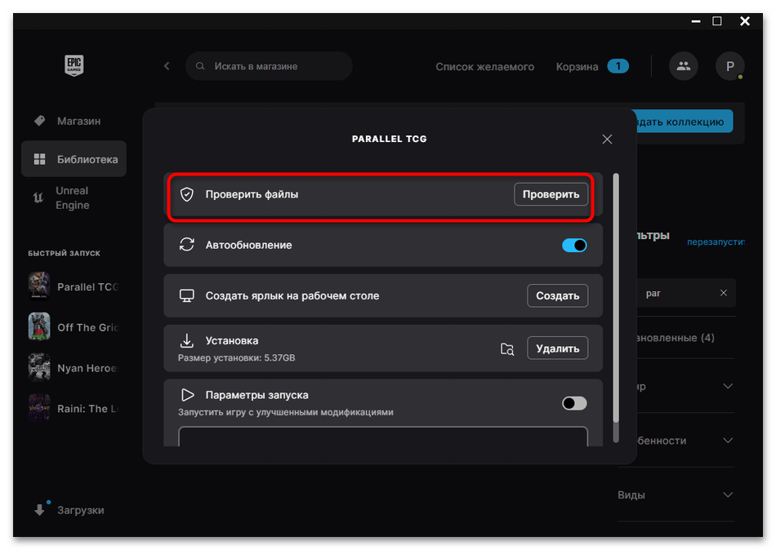Click the Проверить button
The height and width of the screenshot is (550, 776).
(x=551, y=194)
